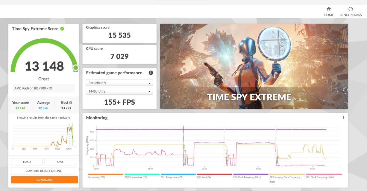
Task: Open the Monitoring panel three-dot menu
Action: click(x=343, y=118)
